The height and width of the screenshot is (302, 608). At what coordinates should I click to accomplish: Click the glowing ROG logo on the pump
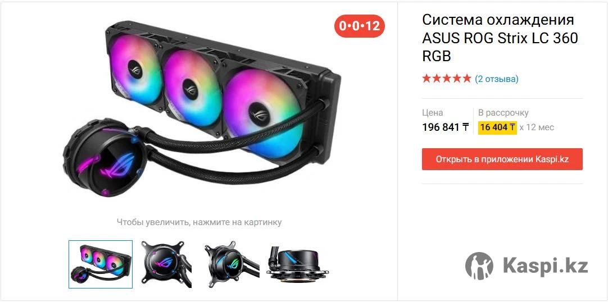117,166
